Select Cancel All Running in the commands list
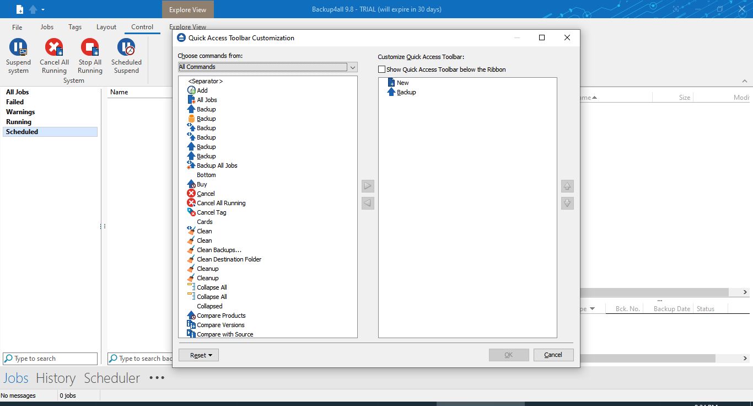Image resolution: width=753 pixels, height=406 pixels. click(216, 203)
